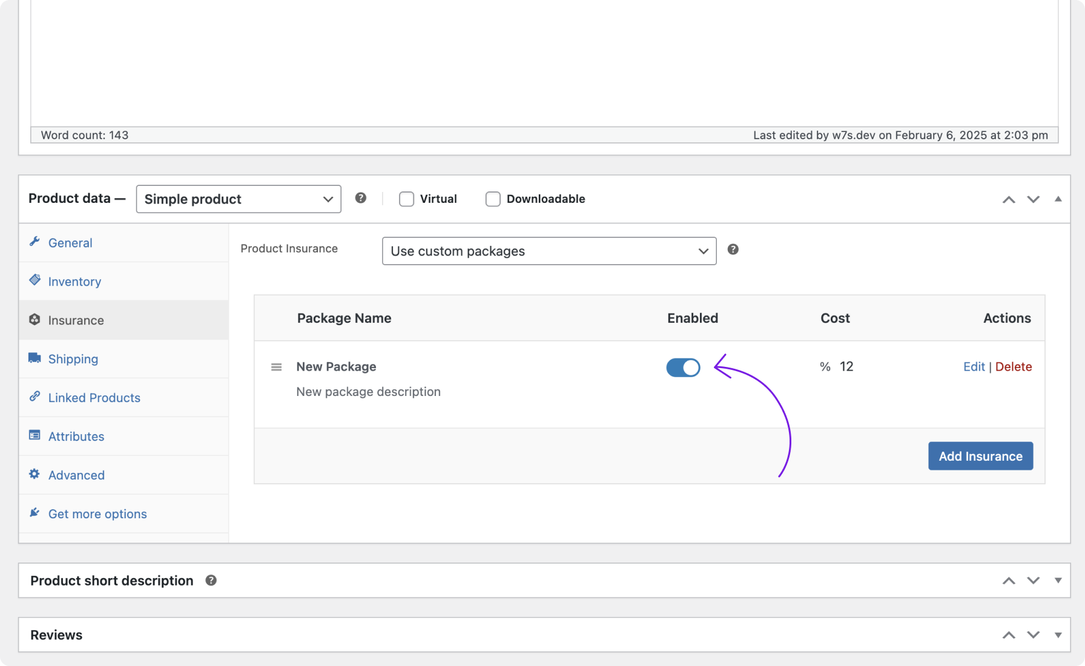This screenshot has width=1085, height=666.
Task: Click the Get more options megaphone icon
Action: pyautogui.click(x=35, y=513)
